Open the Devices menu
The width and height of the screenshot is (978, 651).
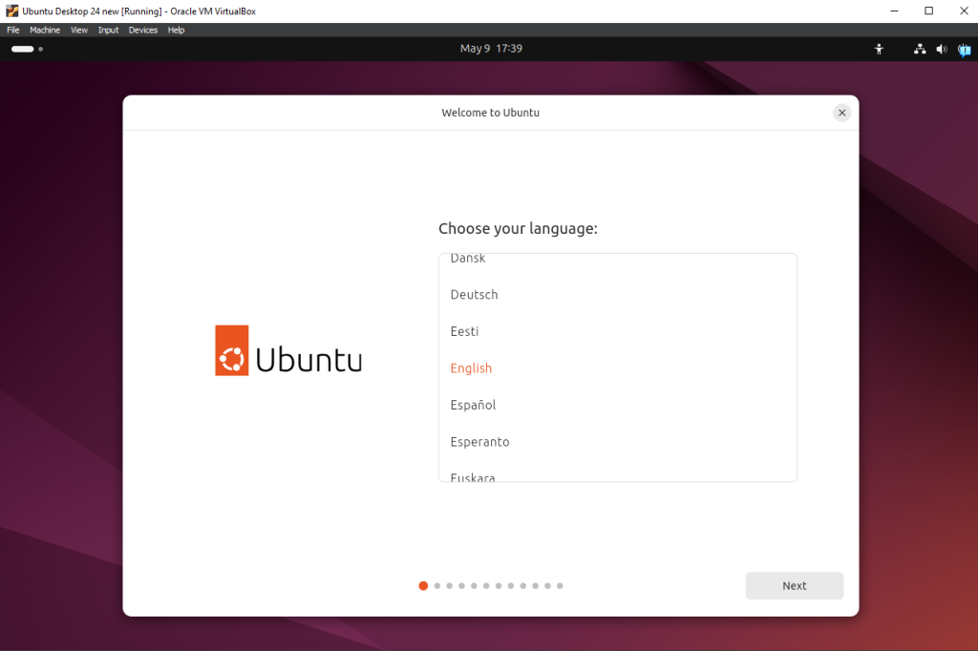pyautogui.click(x=143, y=30)
